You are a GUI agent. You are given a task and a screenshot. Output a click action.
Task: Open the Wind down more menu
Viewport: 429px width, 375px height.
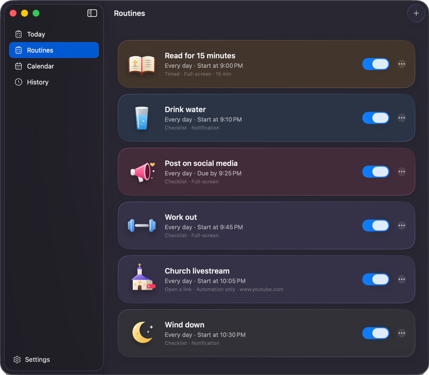[402, 333]
